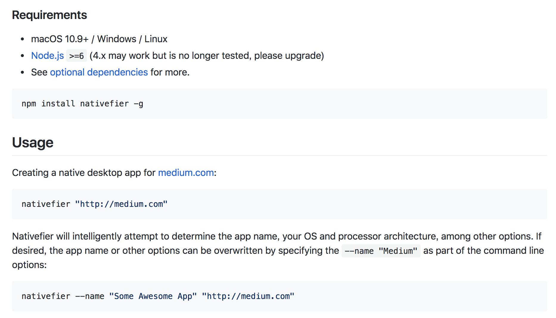Open the Node.js link
556x318 pixels.
(47, 56)
